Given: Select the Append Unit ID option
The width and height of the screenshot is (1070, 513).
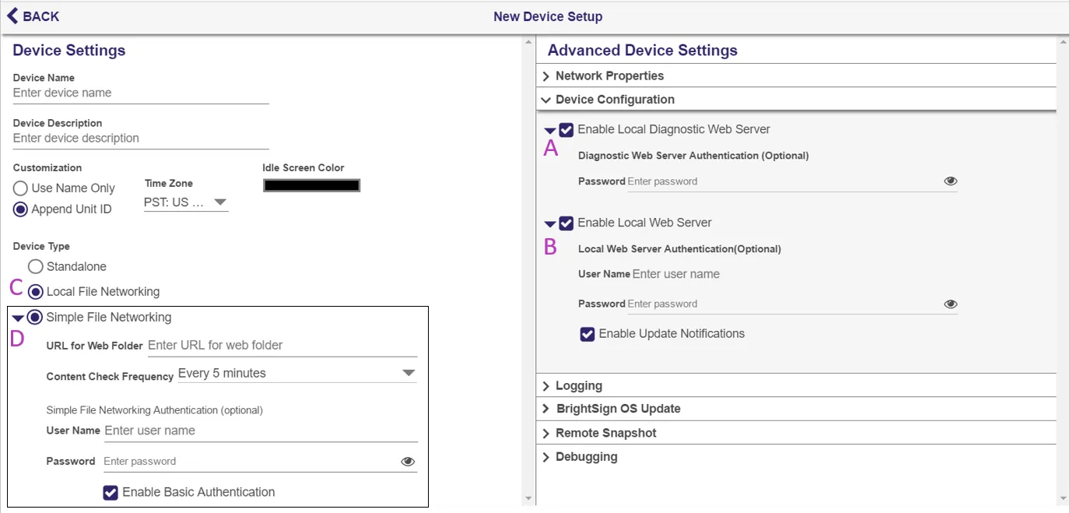Looking at the screenshot, I should 20,209.
